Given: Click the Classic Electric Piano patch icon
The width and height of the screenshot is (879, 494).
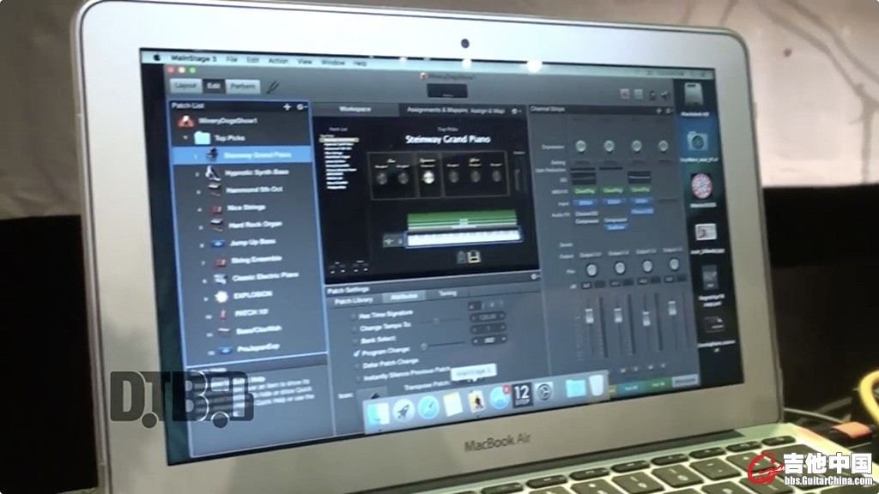Looking at the screenshot, I should pos(221,278).
